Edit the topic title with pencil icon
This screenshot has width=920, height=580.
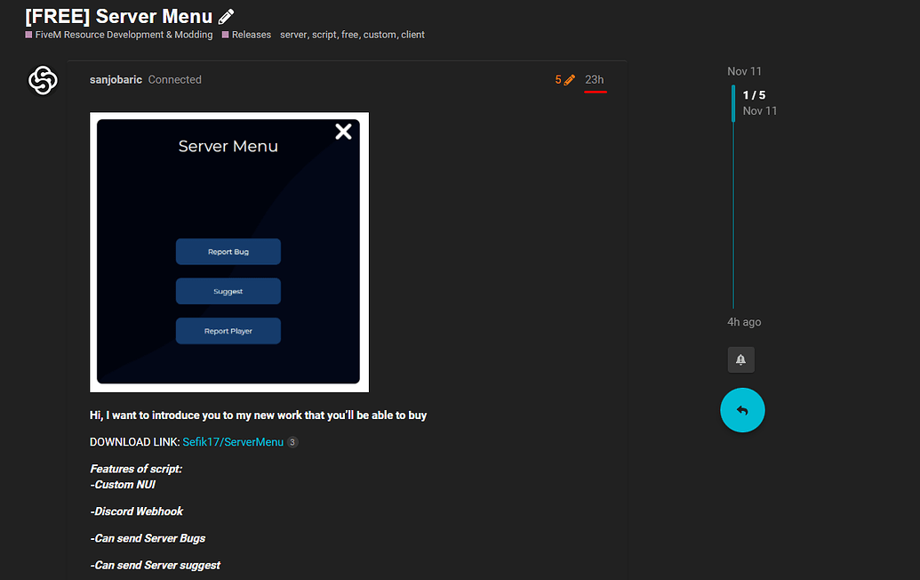tap(226, 16)
